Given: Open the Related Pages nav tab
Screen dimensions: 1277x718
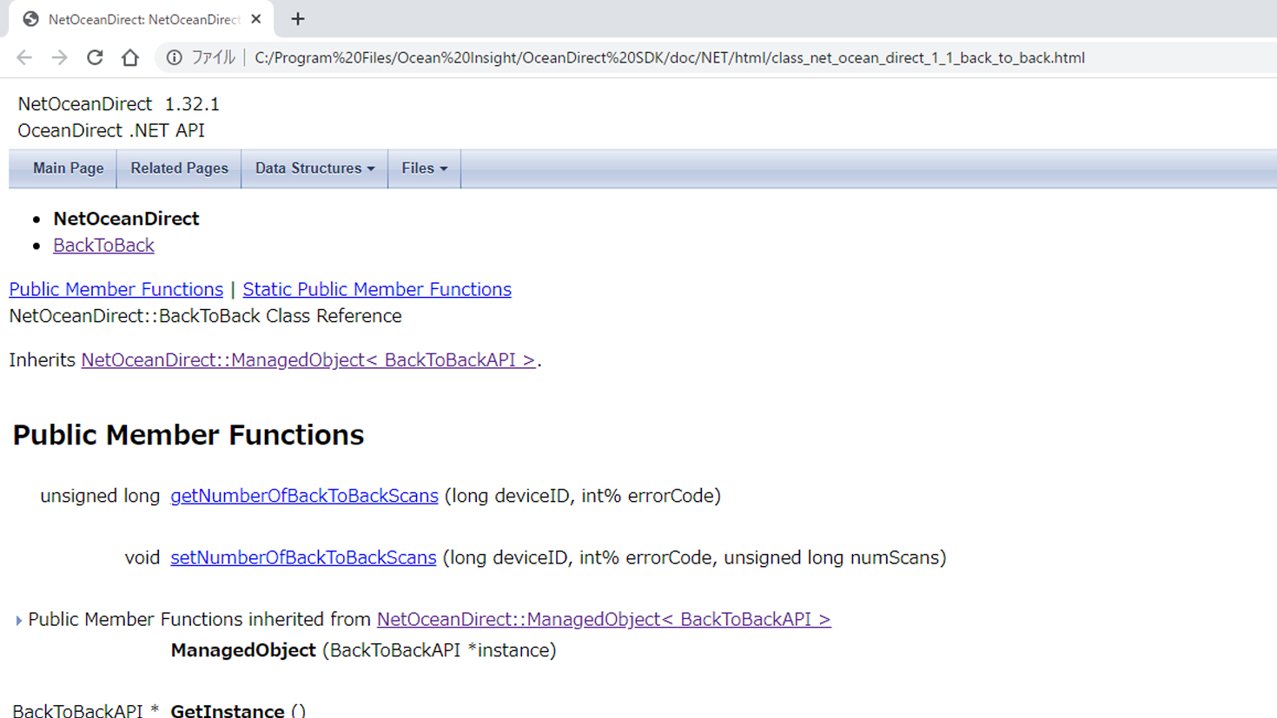Looking at the screenshot, I should (179, 168).
